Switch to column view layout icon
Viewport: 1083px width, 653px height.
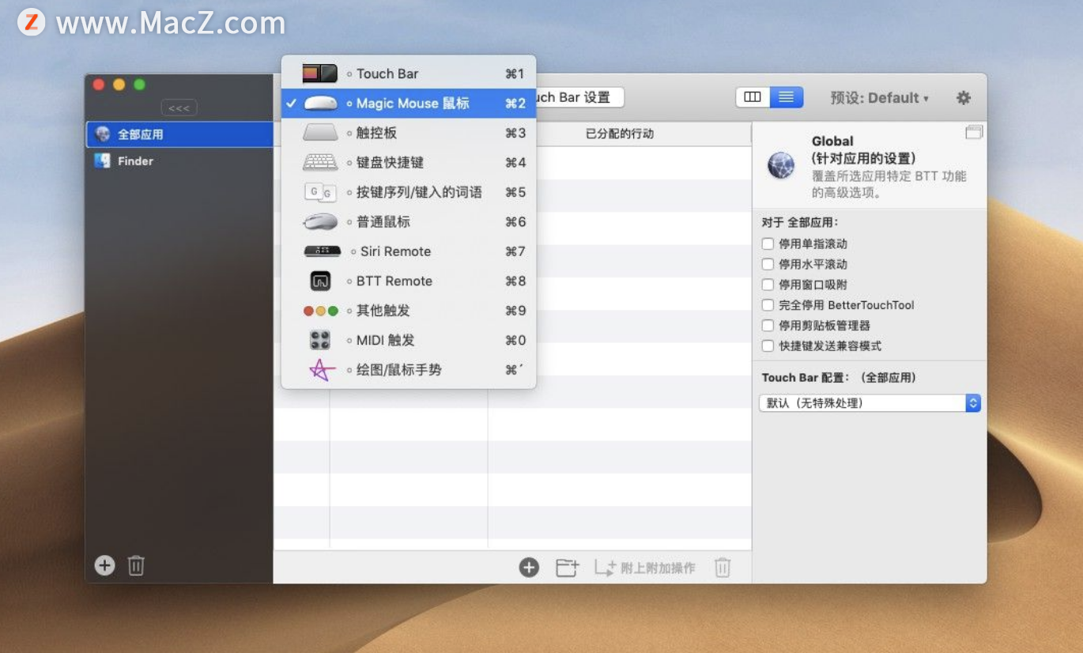(x=753, y=97)
